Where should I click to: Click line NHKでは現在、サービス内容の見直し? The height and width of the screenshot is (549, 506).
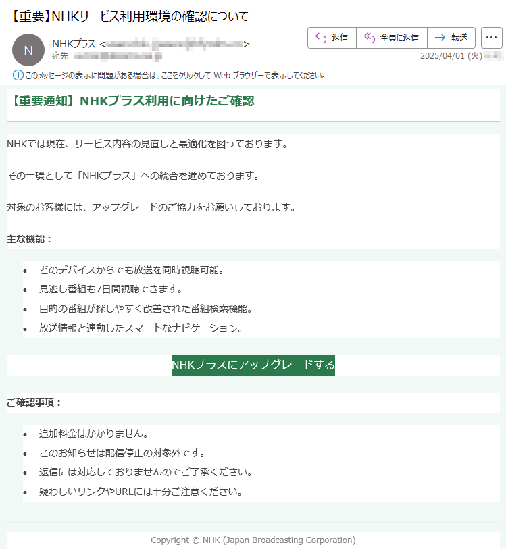[147, 144]
